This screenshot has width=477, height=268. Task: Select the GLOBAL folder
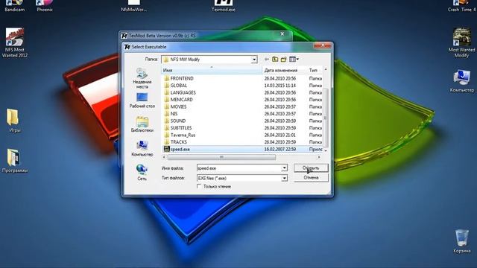pos(179,86)
